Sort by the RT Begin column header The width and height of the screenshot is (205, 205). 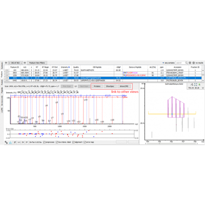[46, 67]
